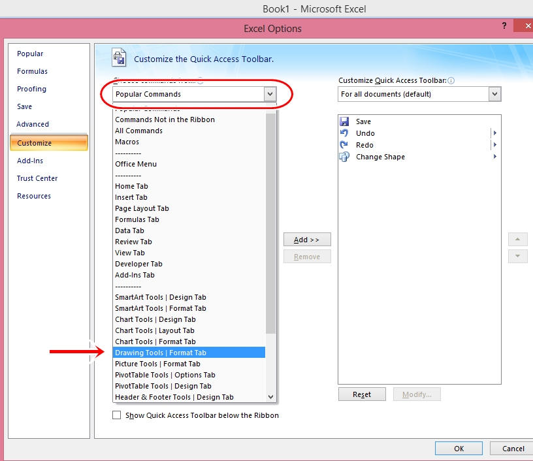The image size is (533, 461).
Task: Select Page Layout Tab option
Action: coord(189,208)
